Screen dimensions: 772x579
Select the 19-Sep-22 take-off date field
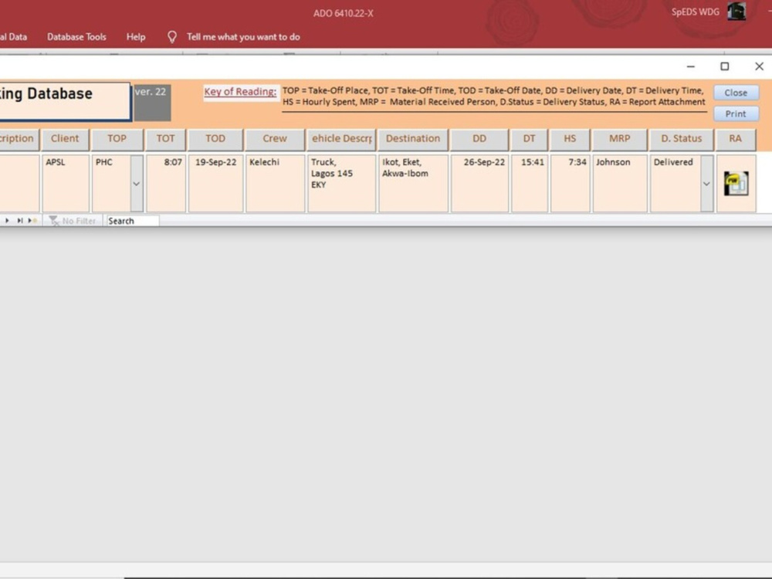click(x=215, y=184)
